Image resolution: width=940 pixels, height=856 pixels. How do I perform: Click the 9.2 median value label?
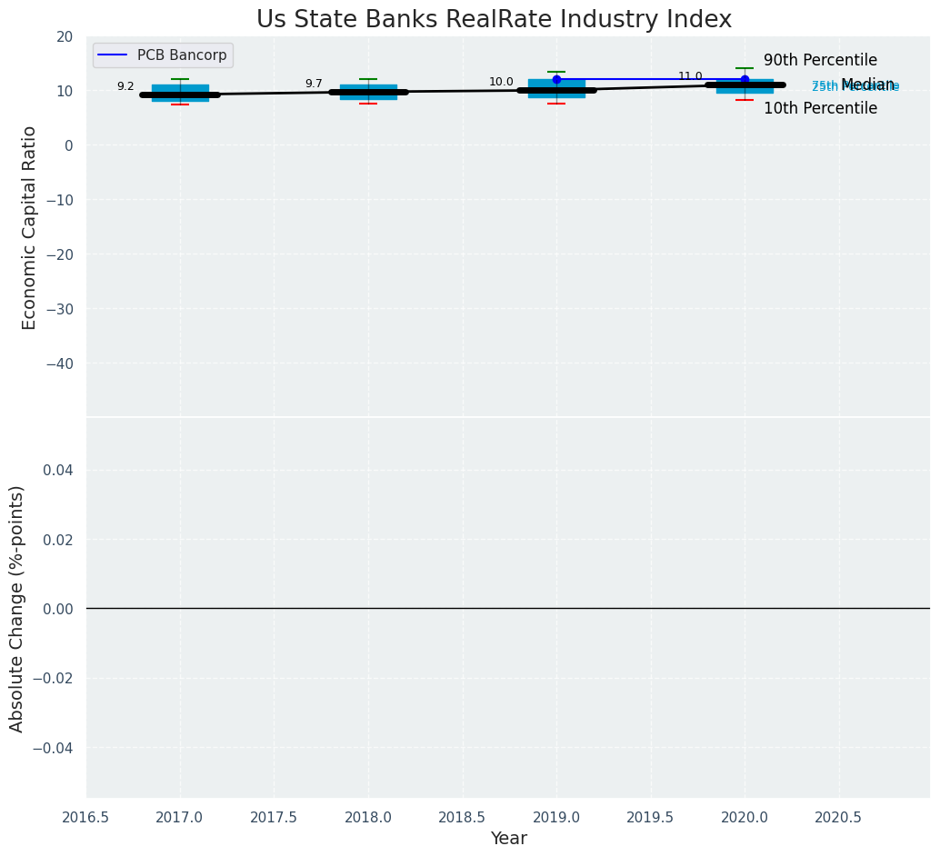pos(125,86)
